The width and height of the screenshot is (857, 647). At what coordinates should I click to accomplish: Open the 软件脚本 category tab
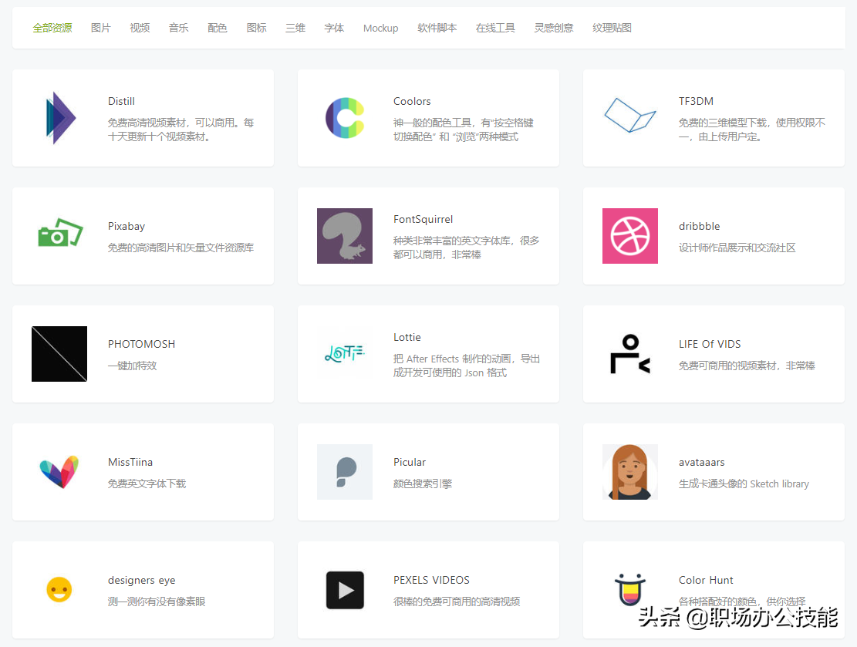tap(437, 28)
